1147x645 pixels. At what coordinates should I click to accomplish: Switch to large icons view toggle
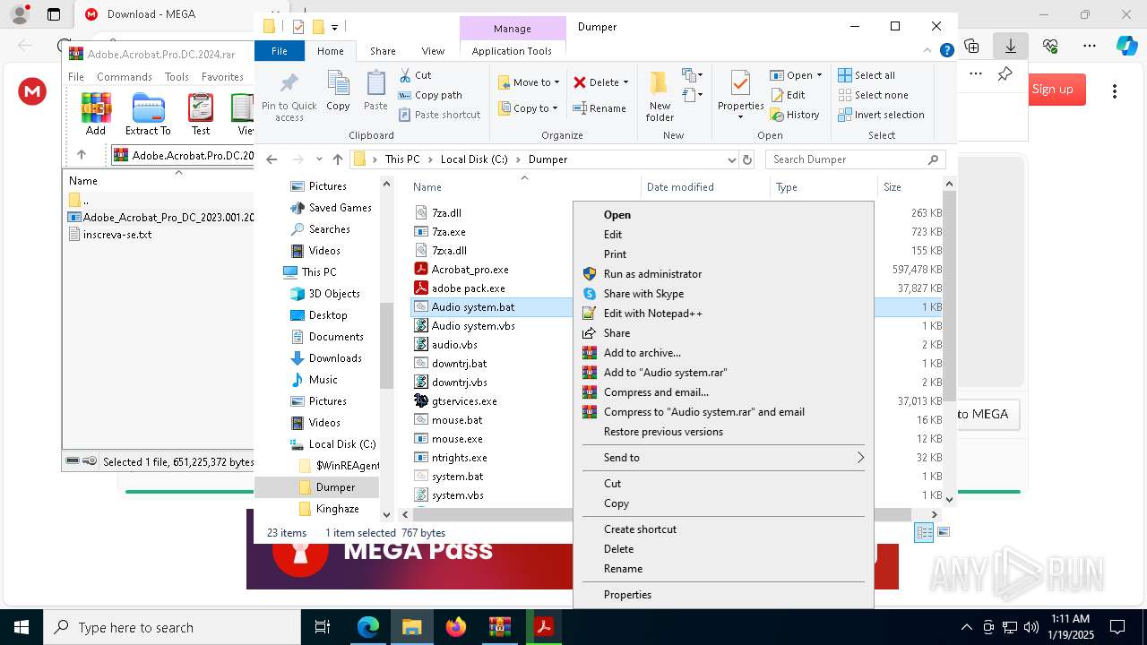coord(943,532)
